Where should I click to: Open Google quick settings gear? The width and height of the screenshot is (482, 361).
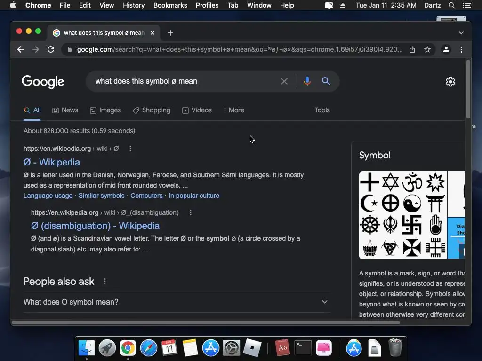450,82
